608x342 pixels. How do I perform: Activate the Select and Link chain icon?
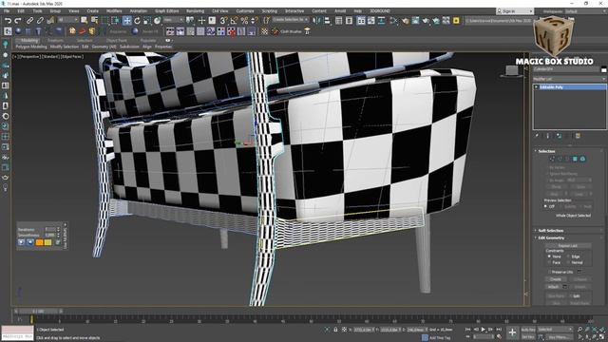click(29, 20)
